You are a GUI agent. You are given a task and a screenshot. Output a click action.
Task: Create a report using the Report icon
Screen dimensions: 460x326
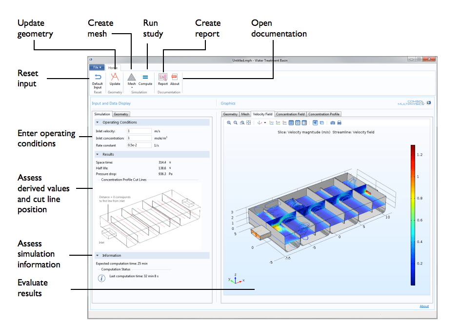(162, 77)
